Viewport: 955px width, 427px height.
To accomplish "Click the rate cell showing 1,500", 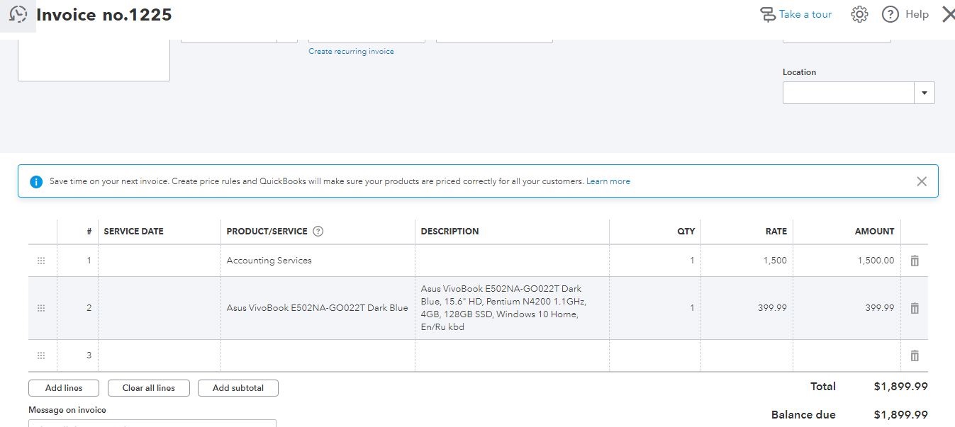I will (747, 261).
